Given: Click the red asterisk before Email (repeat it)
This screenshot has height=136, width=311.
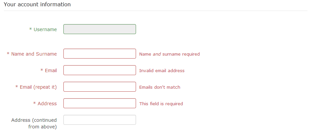Looking at the screenshot, I should (17, 87).
